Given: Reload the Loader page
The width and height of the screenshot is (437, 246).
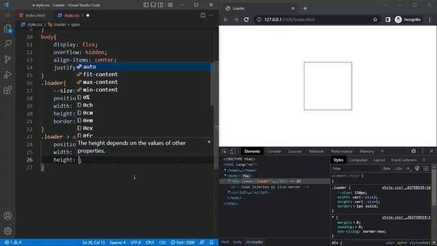Looking at the screenshot, I should (x=246, y=20).
